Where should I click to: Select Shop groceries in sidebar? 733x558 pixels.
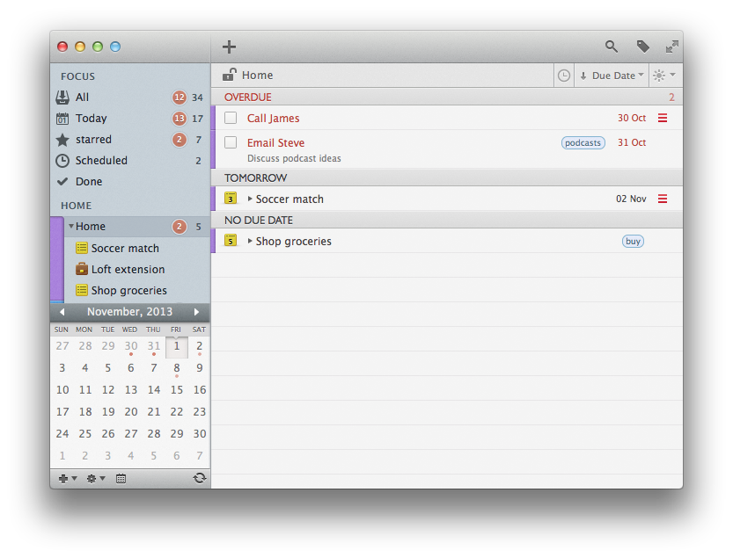[129, 290]
